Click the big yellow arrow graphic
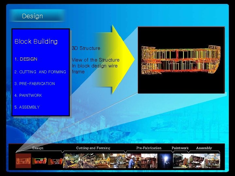 pyautogui.click(x=115, y=59)
